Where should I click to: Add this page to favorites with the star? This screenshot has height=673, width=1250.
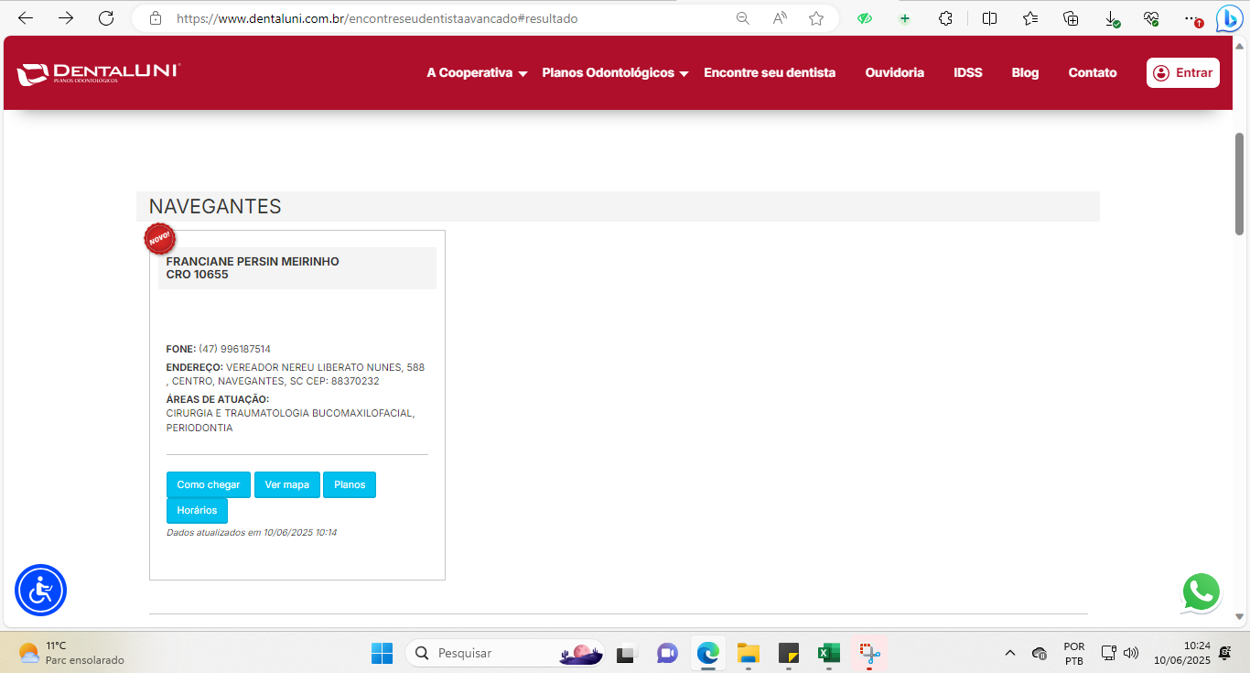pyautogui.click(x=816, y=18)
